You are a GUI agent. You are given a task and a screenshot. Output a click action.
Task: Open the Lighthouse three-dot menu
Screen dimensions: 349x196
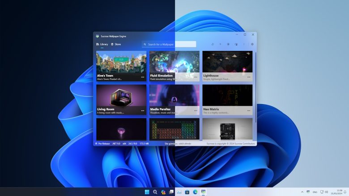pyautogui.click(x=248, y=77)
